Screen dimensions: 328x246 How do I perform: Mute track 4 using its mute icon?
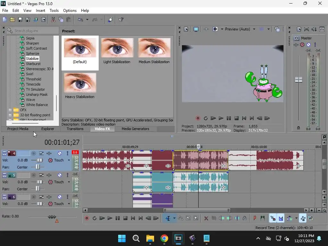click(x=60, y=153)
